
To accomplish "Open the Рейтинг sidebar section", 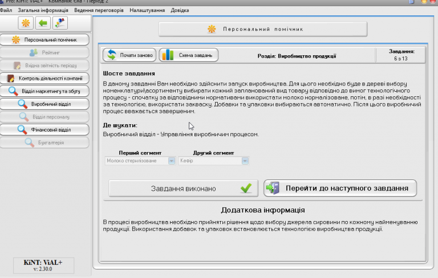I will click(44, 52).
